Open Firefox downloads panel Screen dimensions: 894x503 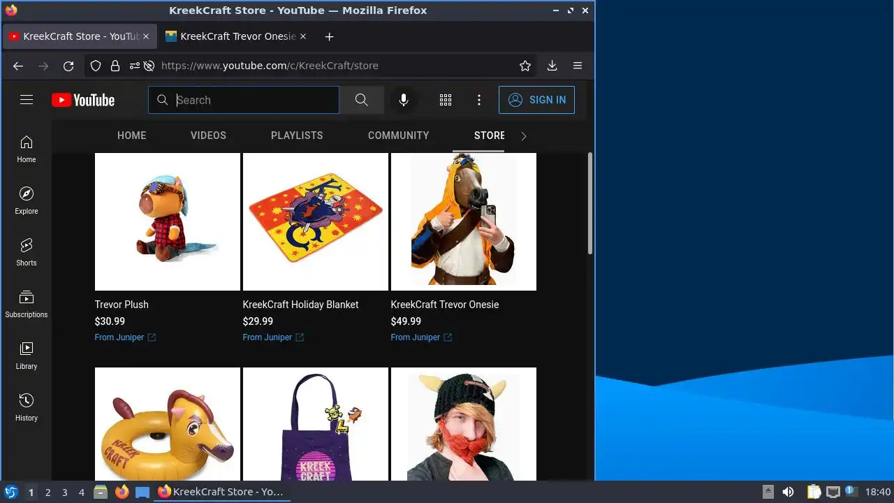[x=552, y=66]
